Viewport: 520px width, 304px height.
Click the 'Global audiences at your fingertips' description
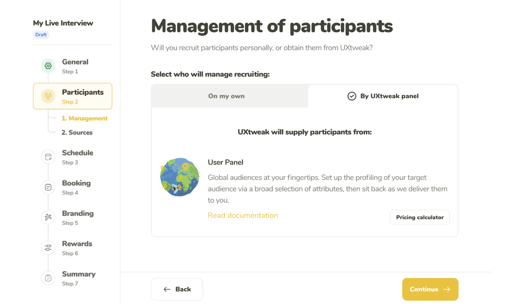[x=328, y=189]
